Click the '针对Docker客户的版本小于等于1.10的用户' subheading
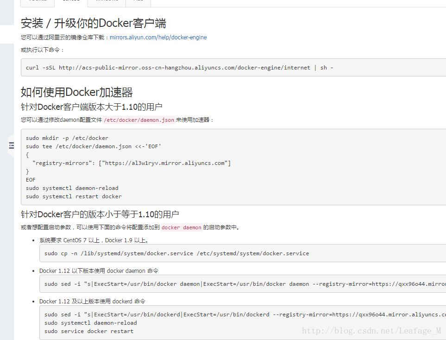The width and height of the screenshot is (446, 340). tap(100, 214)
